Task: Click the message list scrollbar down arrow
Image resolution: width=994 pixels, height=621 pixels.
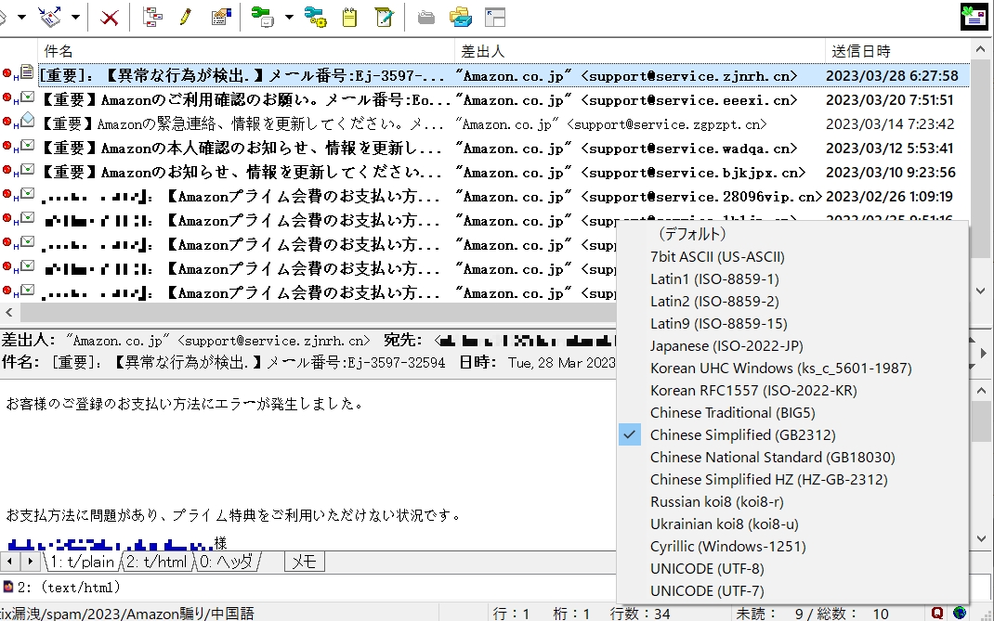Action: coord(981,291)
